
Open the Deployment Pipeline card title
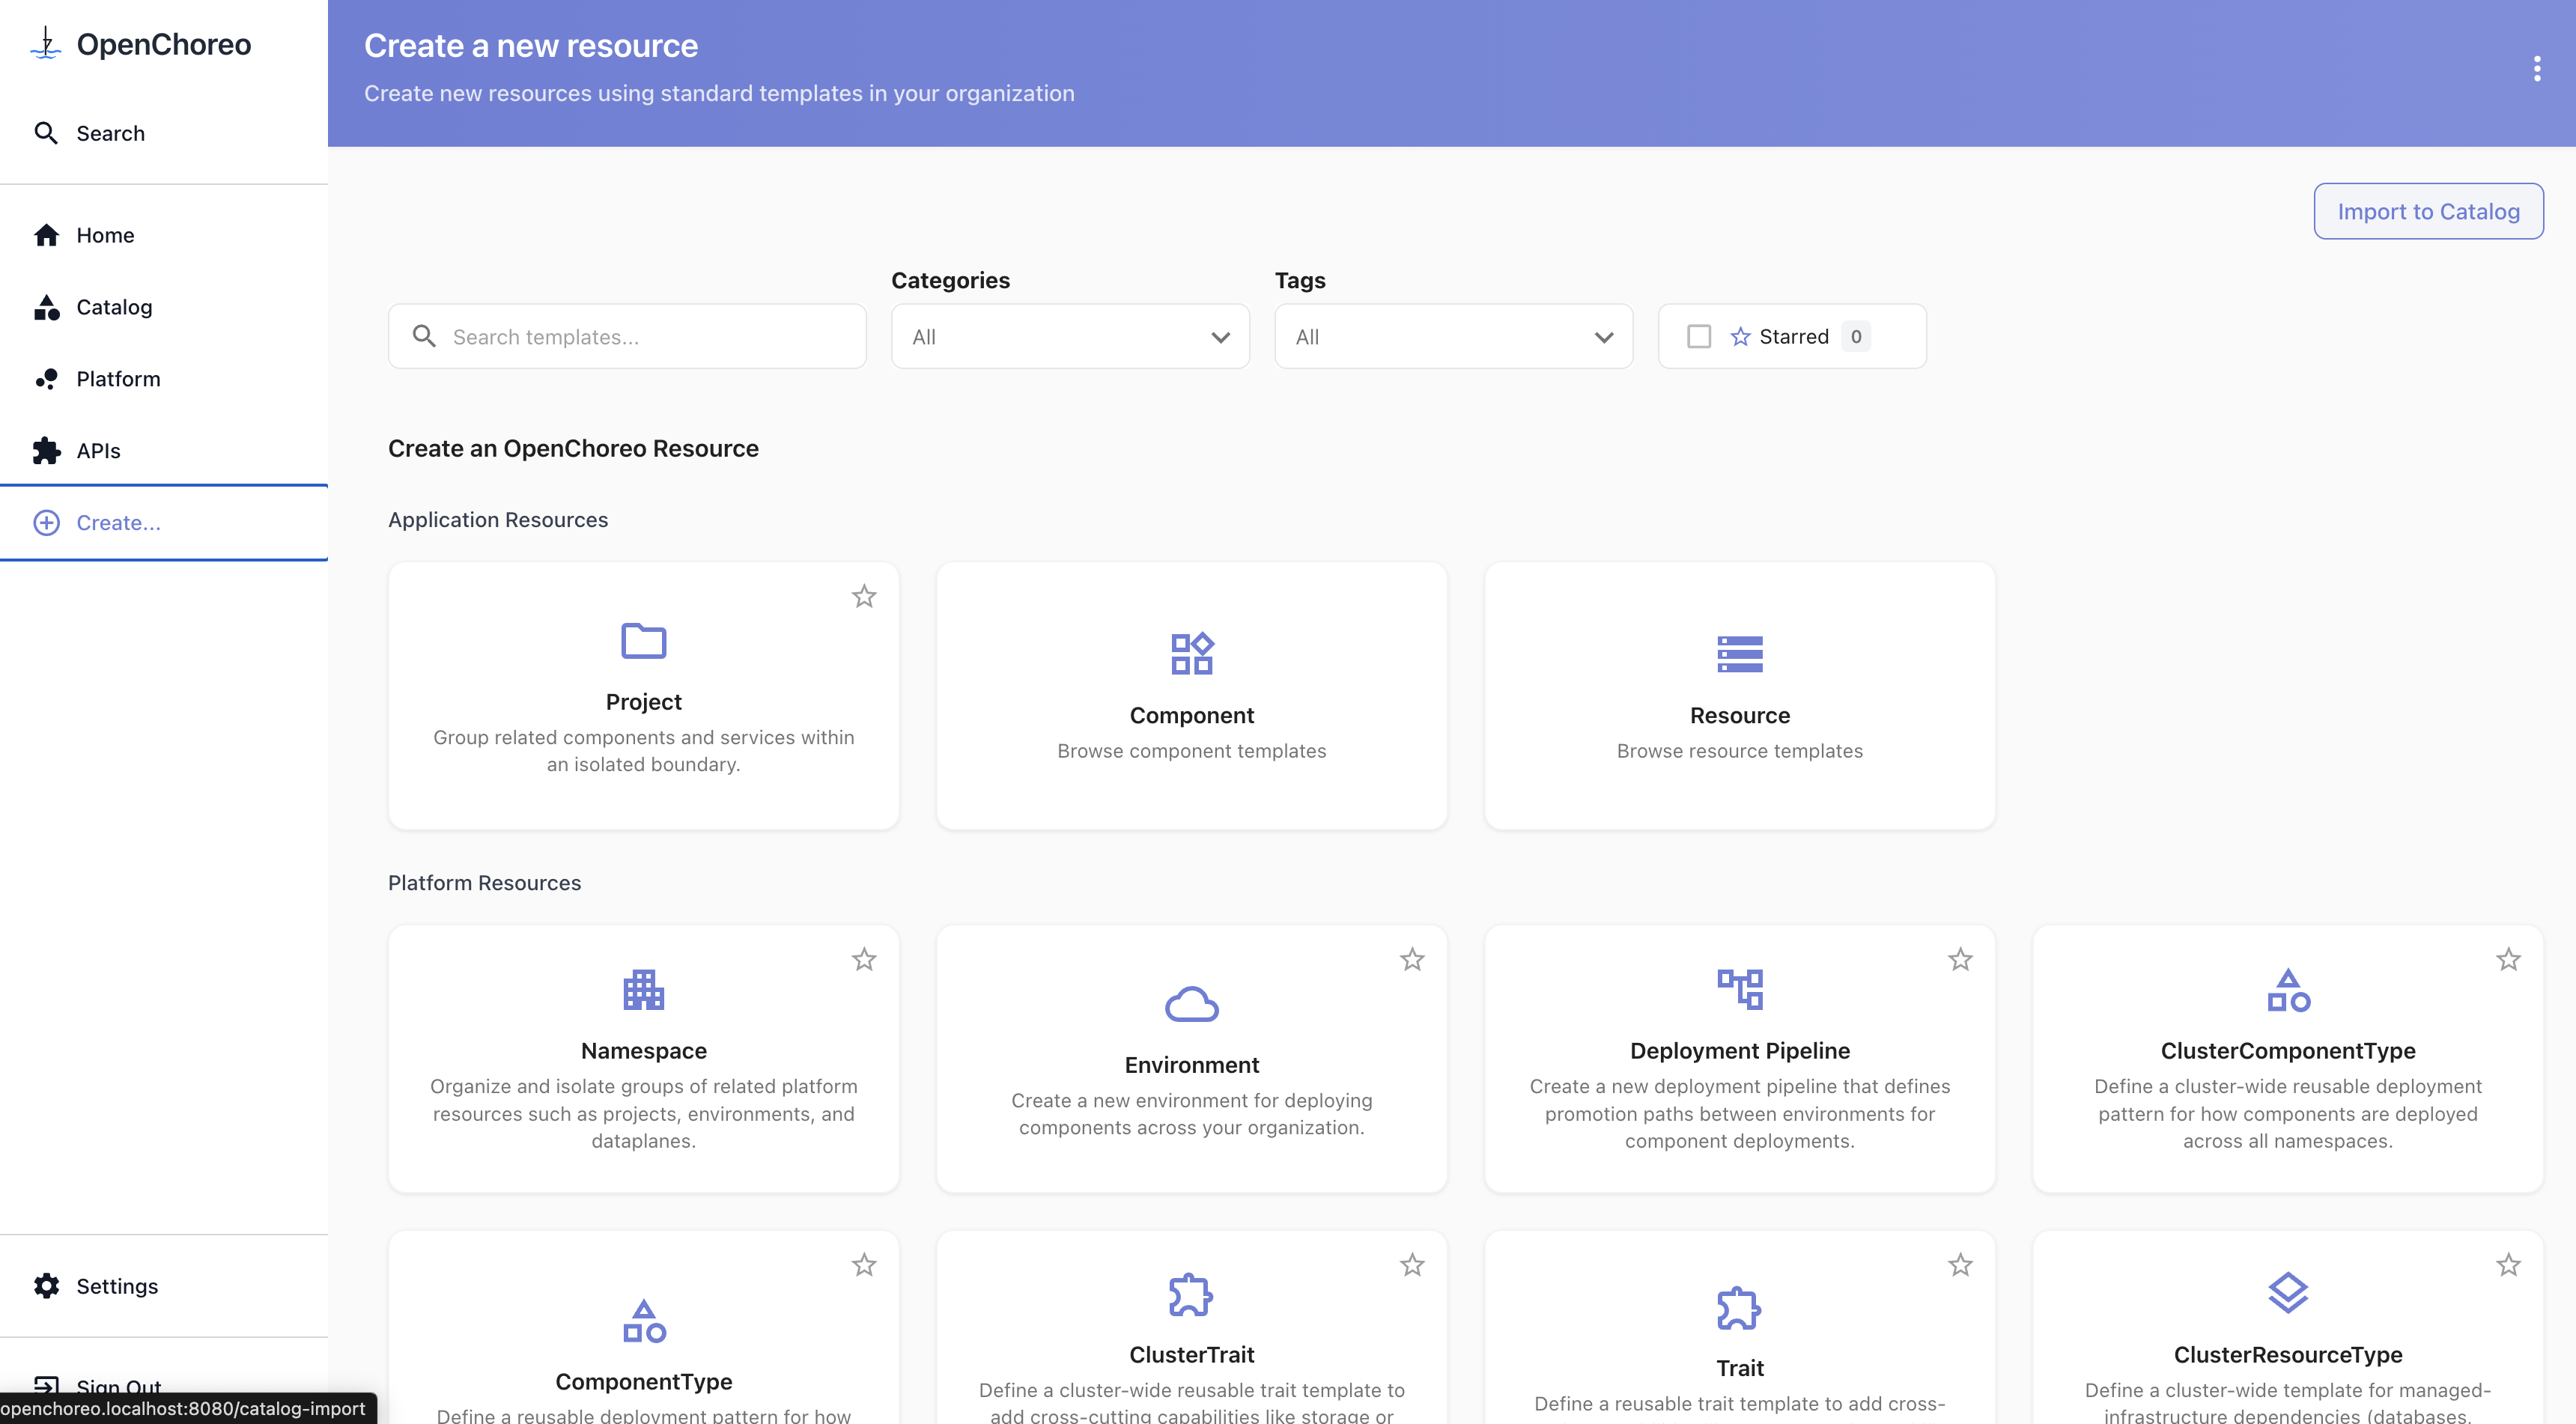click(x=1740, y=1051)
